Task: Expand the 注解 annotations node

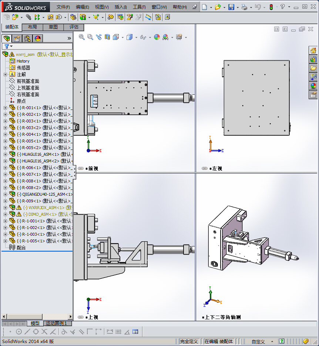Action: coord(5,74)
